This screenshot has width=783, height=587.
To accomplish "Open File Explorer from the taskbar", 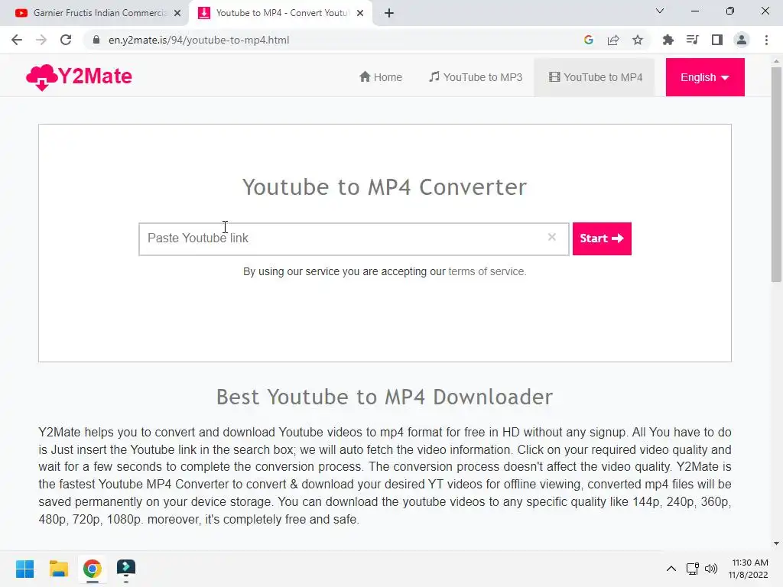I will pos(58,569).
